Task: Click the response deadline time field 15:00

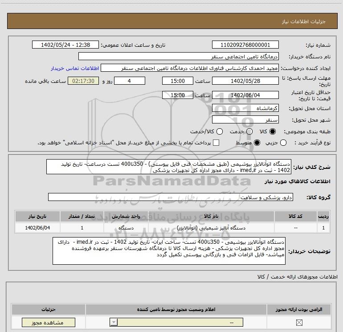Action: 178,81
